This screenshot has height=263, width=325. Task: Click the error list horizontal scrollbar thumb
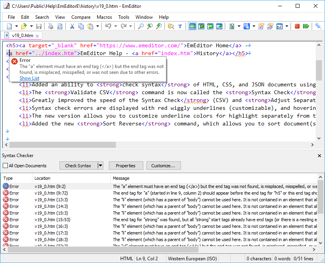[x=103, y=250]
